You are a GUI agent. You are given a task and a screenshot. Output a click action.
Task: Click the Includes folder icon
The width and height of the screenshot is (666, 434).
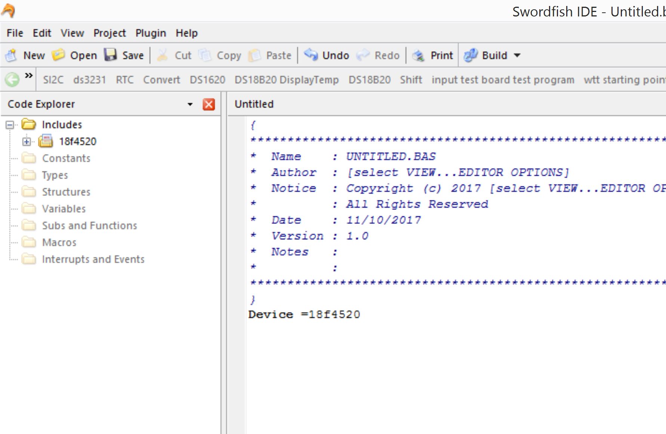(29, 124)
